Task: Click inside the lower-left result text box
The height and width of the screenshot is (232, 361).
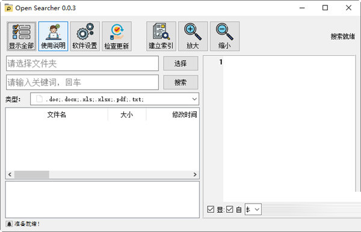Action: click(102, 200)
